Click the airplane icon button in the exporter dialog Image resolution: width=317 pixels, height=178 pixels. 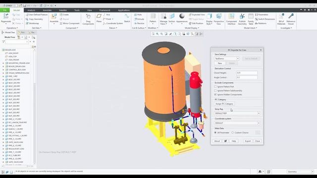225,141
